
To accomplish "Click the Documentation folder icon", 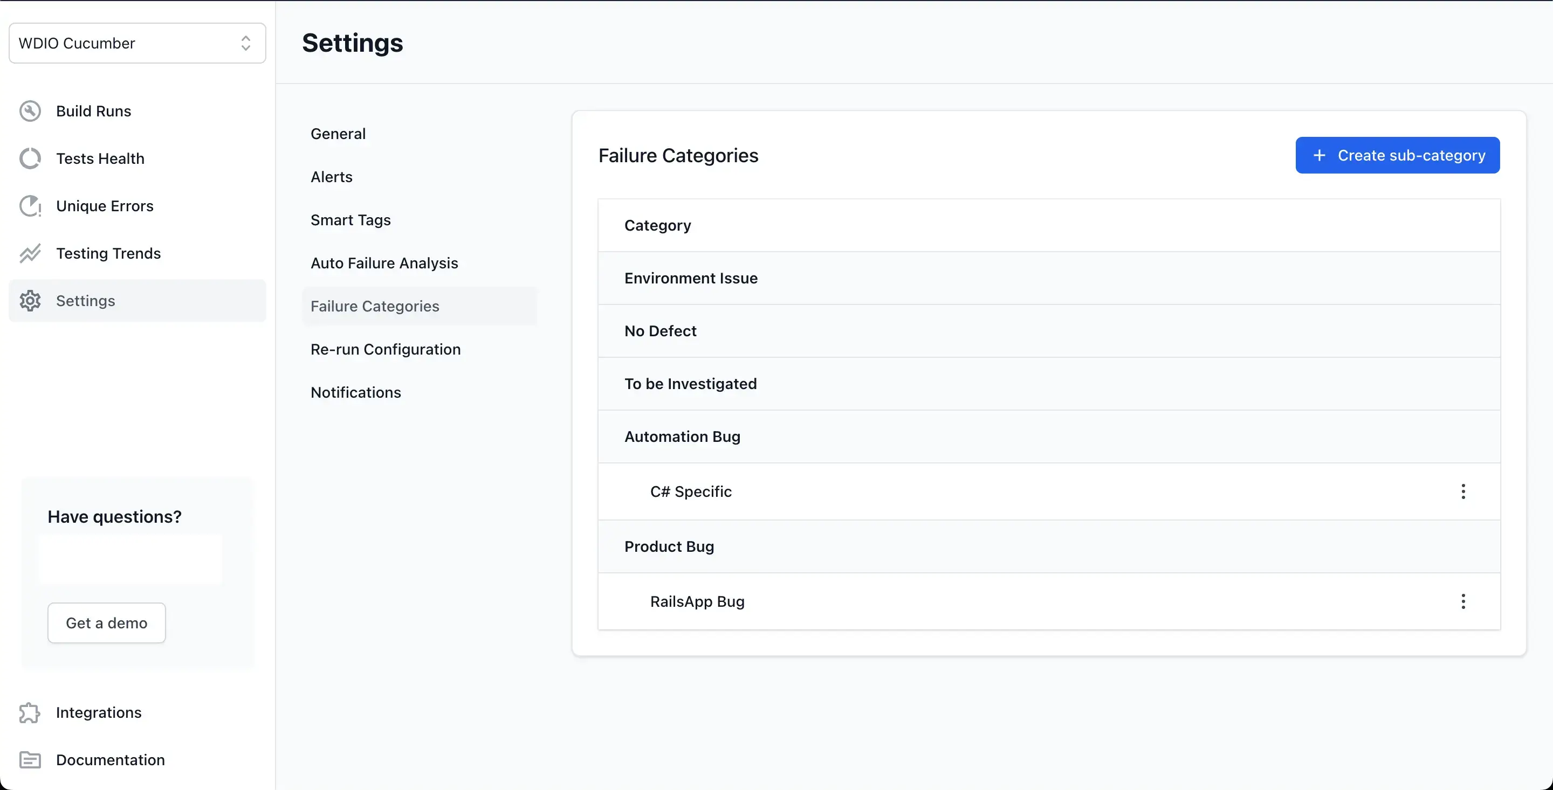I will pyautogui.click(x=30, y=760).
